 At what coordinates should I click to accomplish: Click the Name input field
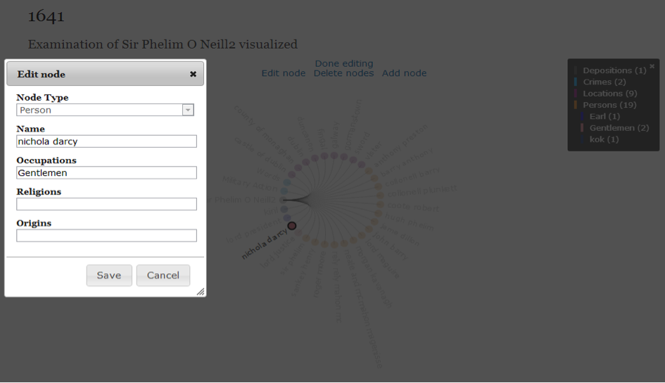(106, 142)
